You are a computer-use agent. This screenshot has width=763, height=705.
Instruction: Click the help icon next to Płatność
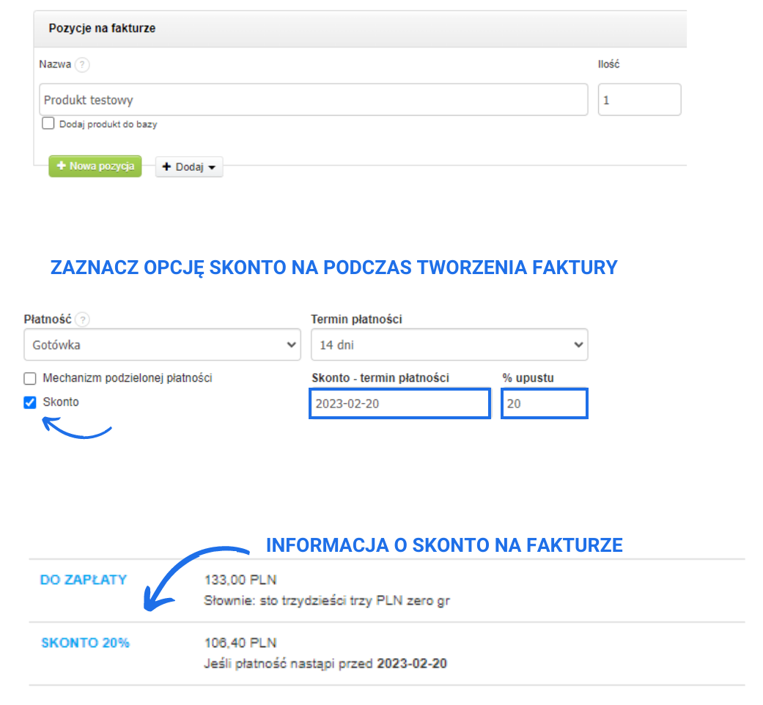point(84,320)
